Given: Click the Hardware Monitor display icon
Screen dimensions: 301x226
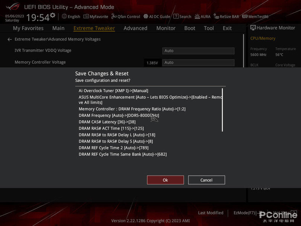Looking at the screenshot, I should click(x=253, y=28).
